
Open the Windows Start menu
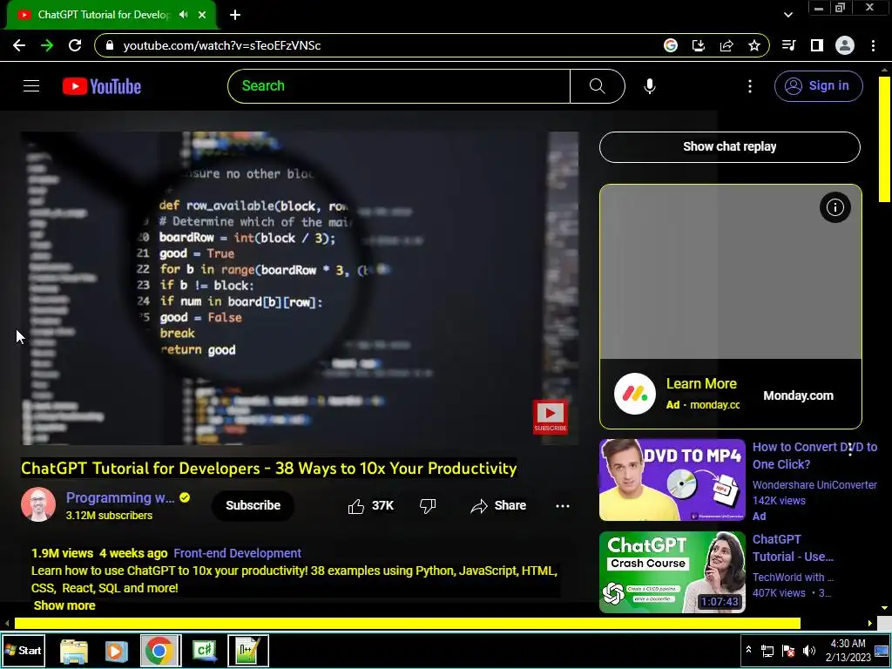[24, 650]
